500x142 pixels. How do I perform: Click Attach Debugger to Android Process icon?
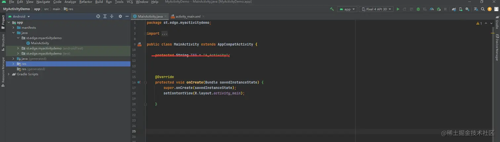point(438,9)
